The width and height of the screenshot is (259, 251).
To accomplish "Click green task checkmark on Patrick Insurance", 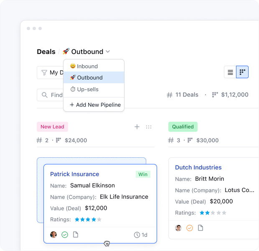I will pos(65,235).
